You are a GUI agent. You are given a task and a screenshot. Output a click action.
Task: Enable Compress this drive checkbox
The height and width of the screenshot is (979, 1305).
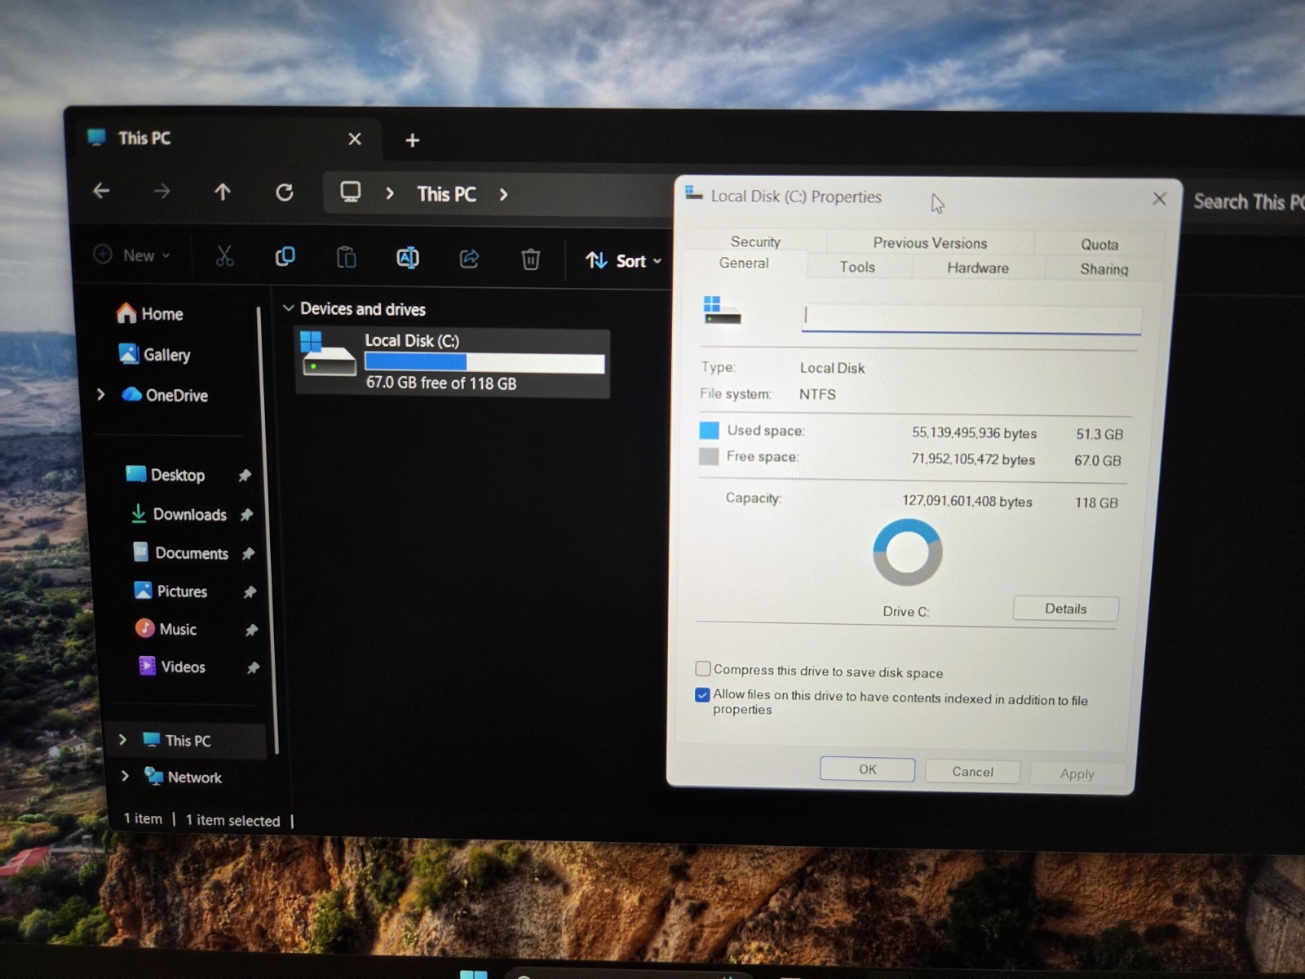coord(702,669)
